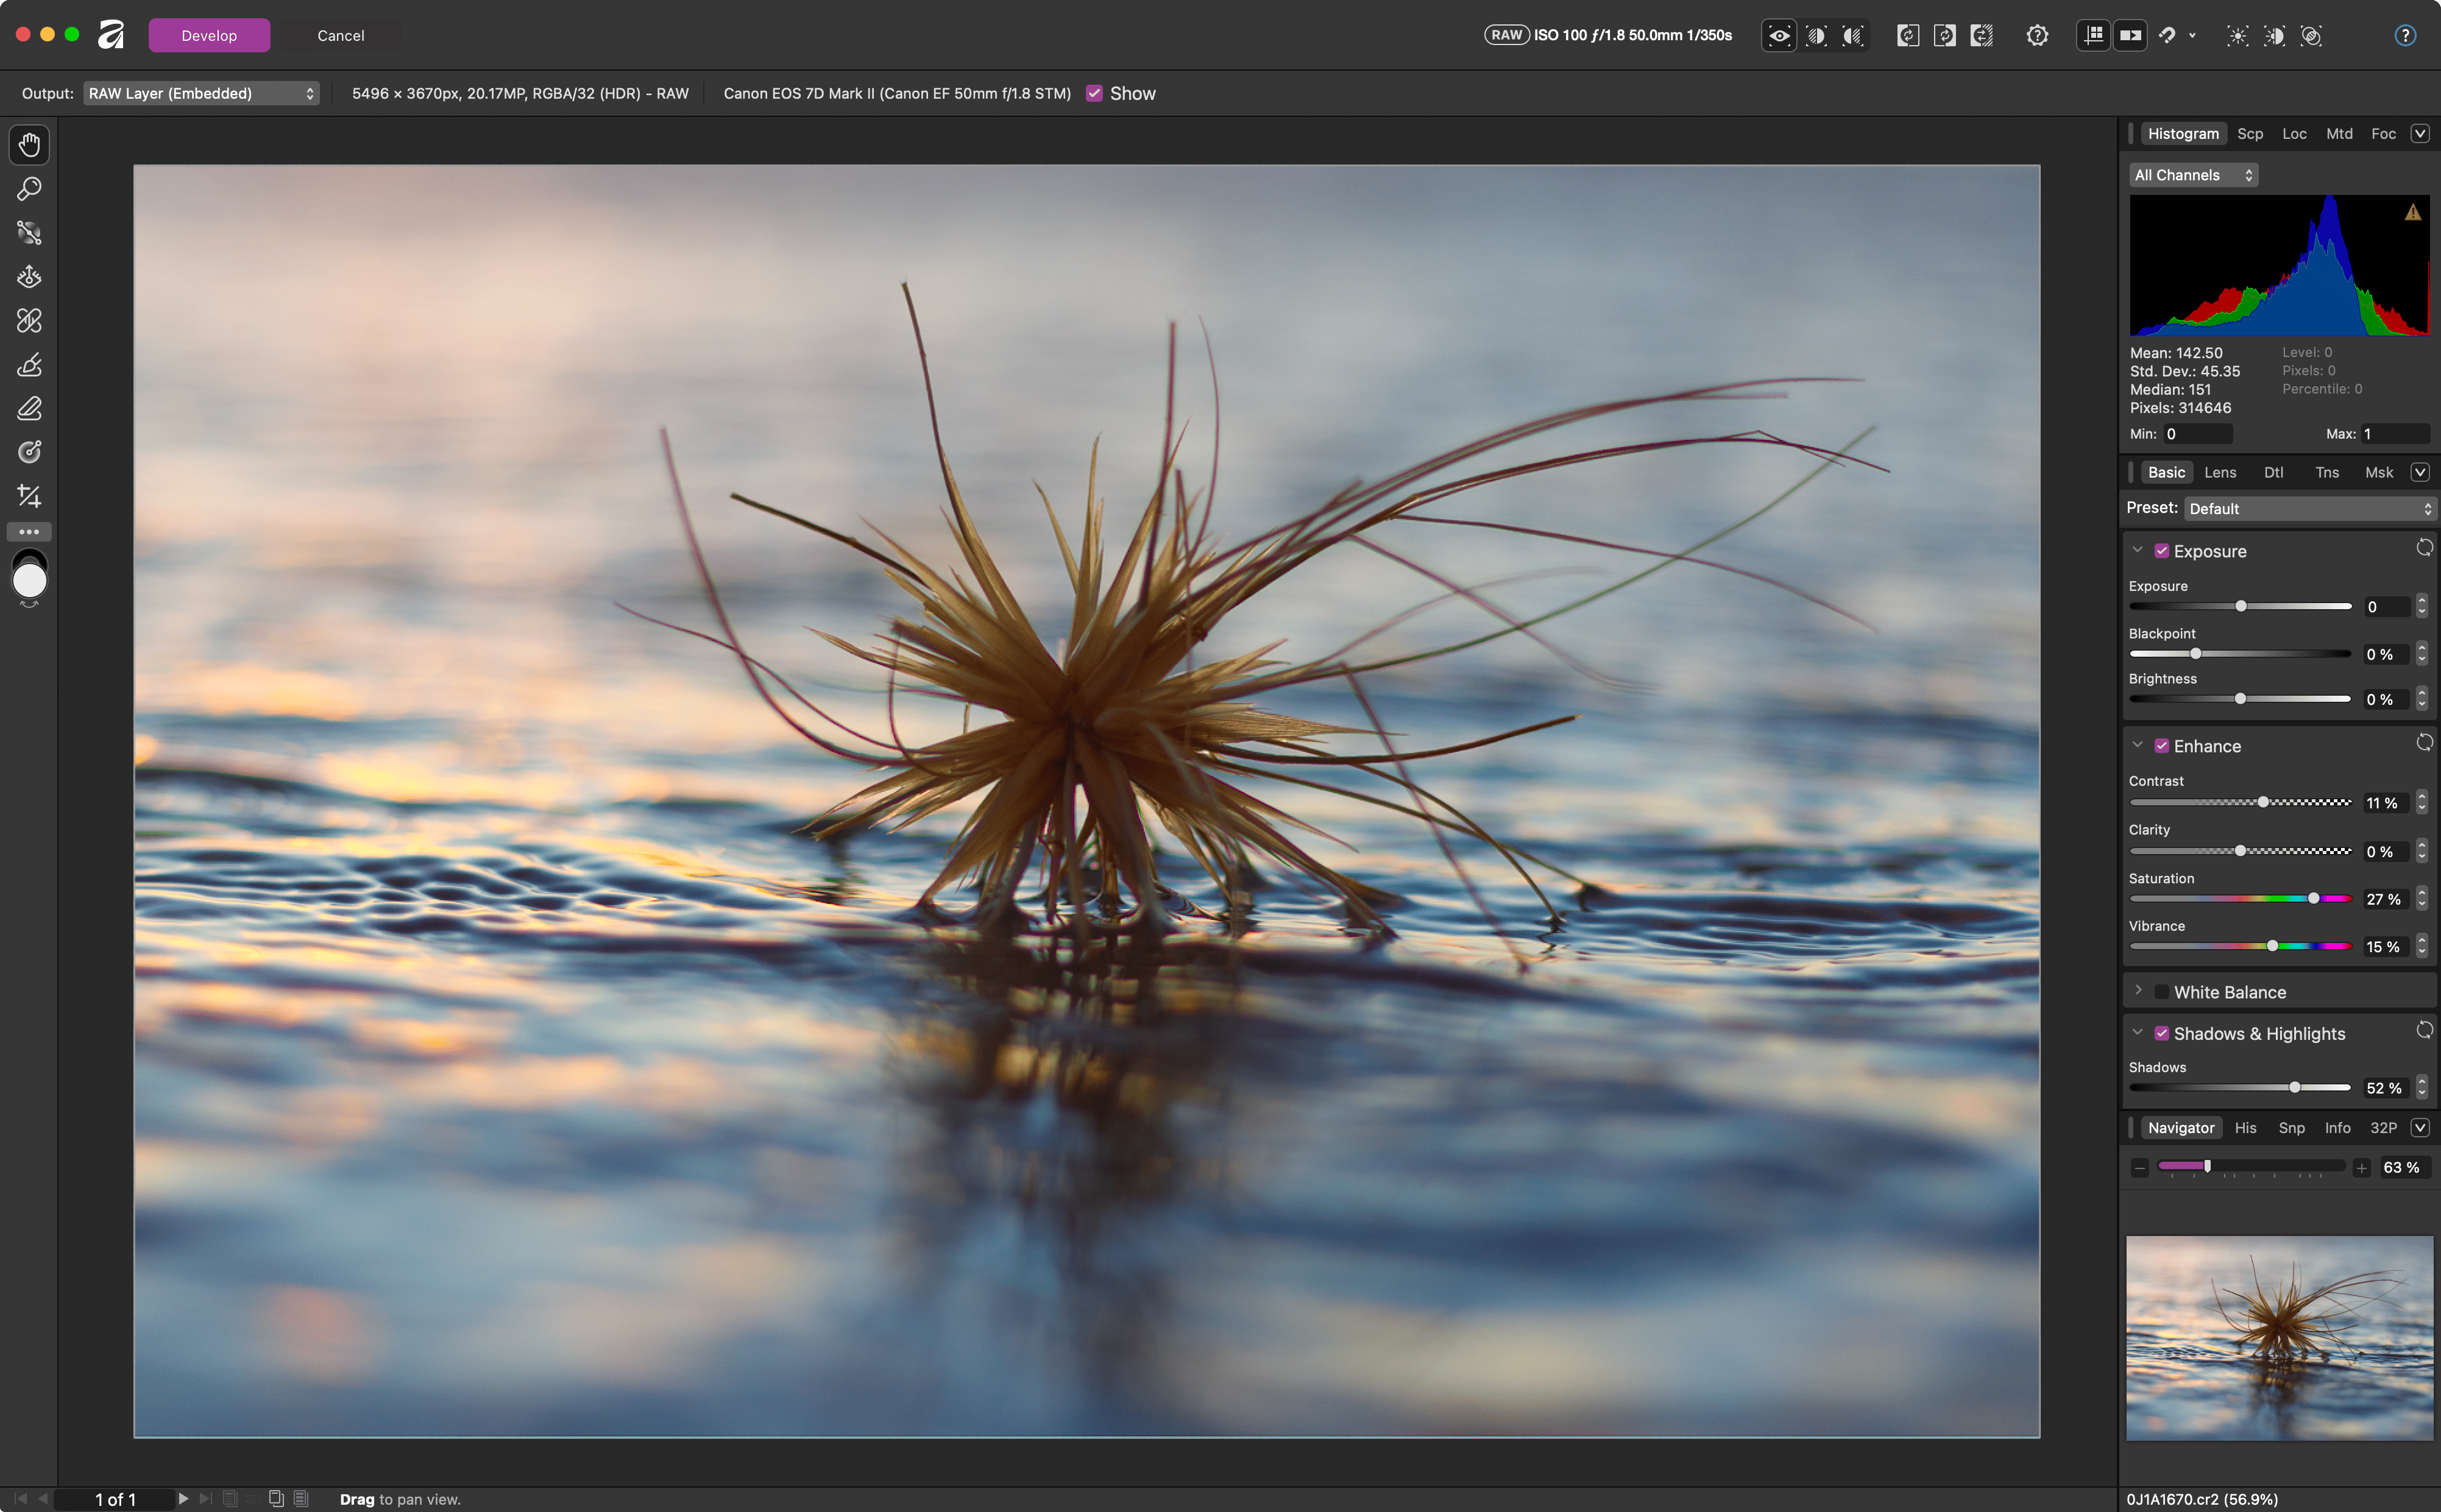Toggle Show Clipped Tones icon
The image size is (2441, 1512).
pos(2312,36)
